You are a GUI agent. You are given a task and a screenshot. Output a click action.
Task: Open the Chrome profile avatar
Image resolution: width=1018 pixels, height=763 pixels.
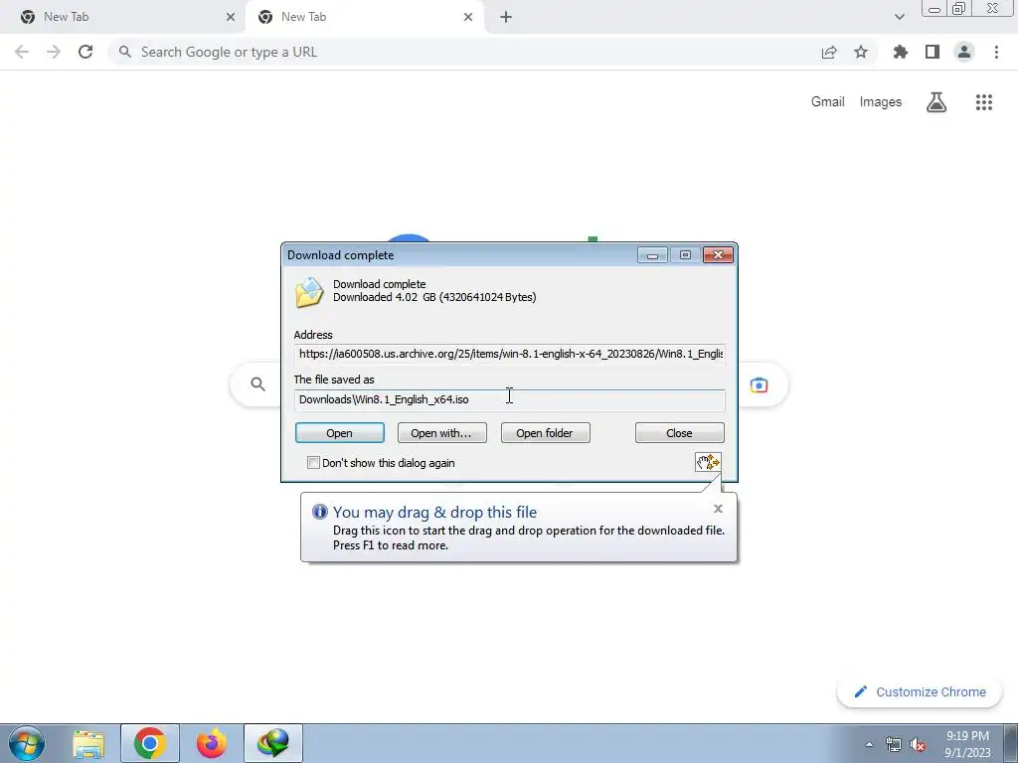pos(964,52)
